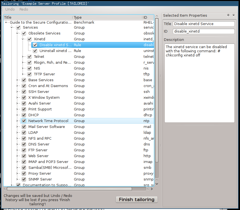
Task: Expand the Base Services node
Action: tap(17, 80)
